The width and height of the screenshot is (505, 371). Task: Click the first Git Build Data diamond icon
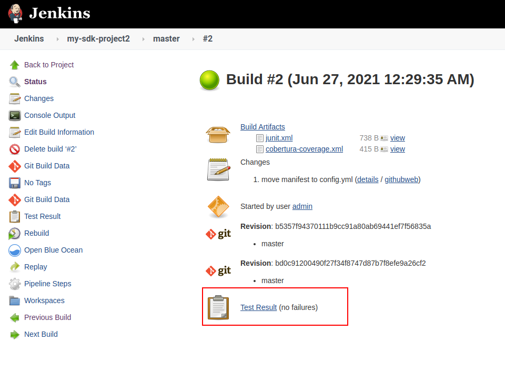pyautogui.click(x=15, y=166)
